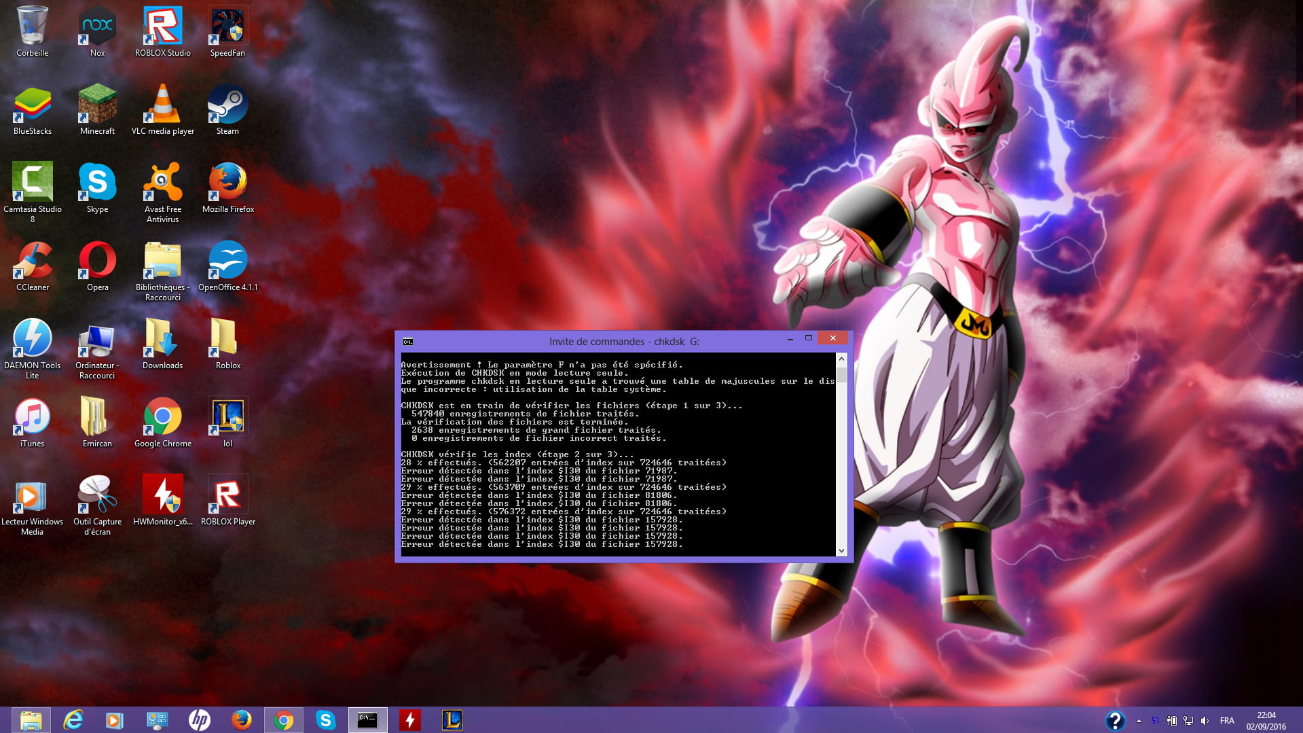
Task: Click the help question mark tray icon
Action: coord(1115,721)
